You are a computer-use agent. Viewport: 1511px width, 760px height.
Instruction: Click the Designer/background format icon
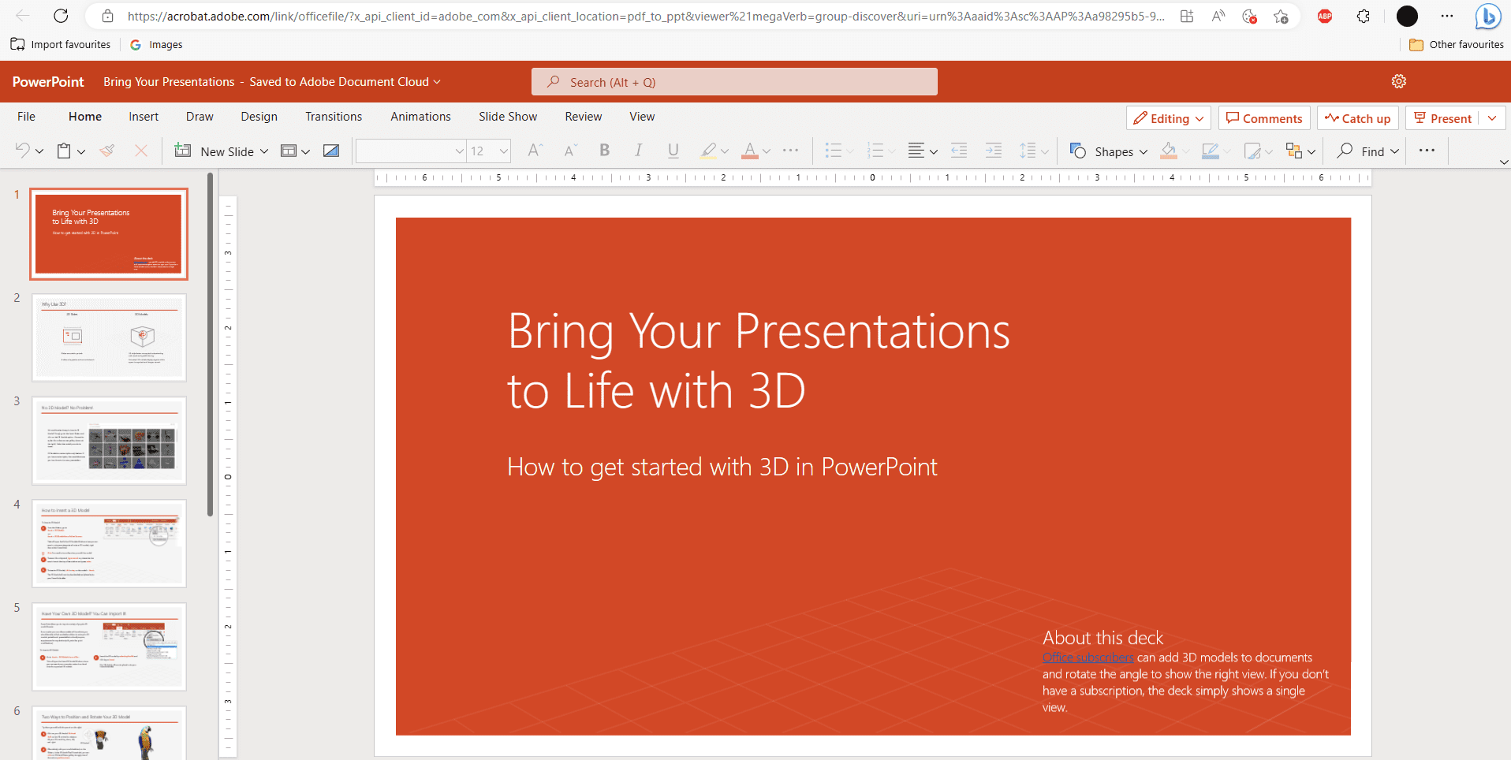[x=331, y=151]
